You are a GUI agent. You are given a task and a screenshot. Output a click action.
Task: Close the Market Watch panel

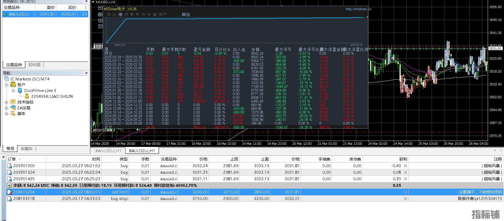(86, 2)
